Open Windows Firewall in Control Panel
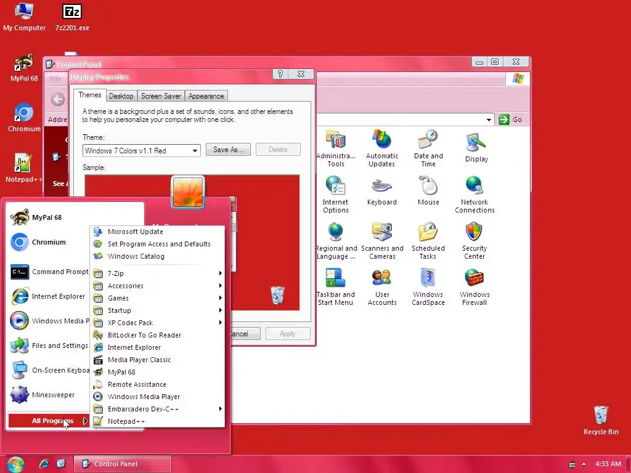The image size is (631, 473). click(x=474, y=287)
